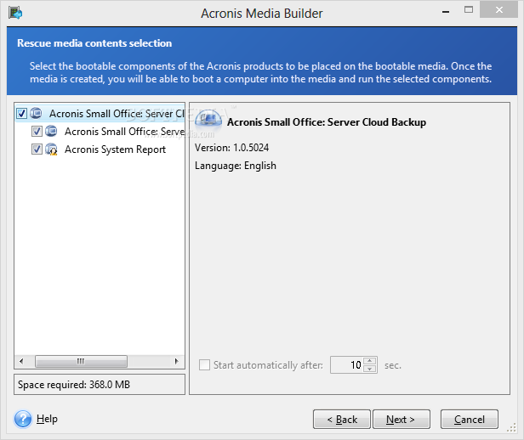Click the child Acronis Small Office Server component icon
Image resolution: width=524 pixels, height=440 pixels.
(51, 131)
